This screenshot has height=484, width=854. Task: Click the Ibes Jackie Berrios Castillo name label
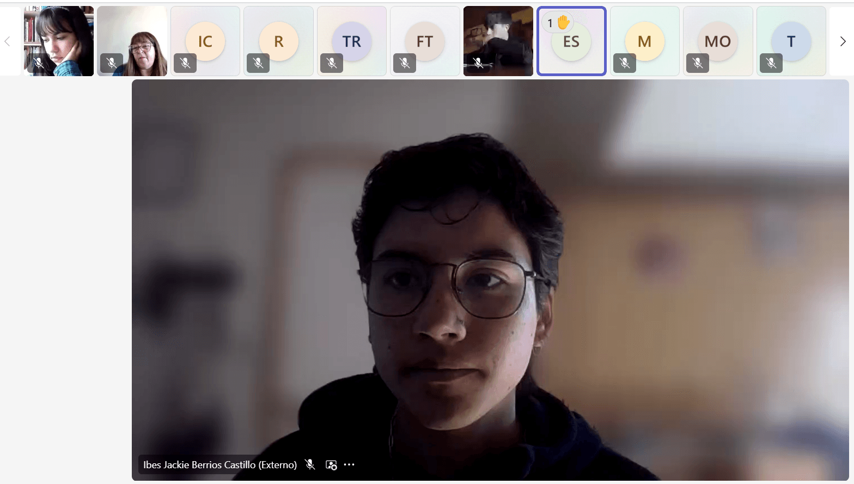(x=219, y=465)
